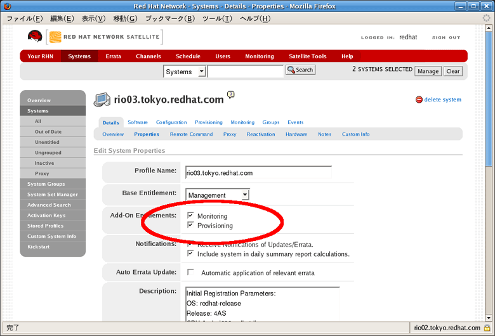The width and height of the screenshot is (495, 336).
Task: Click the Firefox icon in title bar
Action: coord(7,6)
